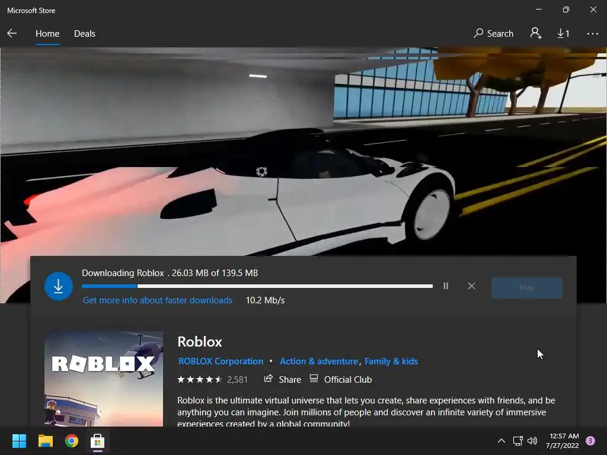Open the Official Club link
This screenshot has width=607, height=455.
pos(341,380)
